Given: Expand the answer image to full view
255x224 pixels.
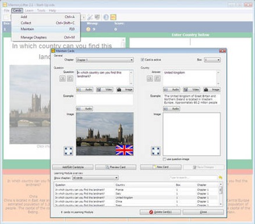Looking at the screenshot, I should point(155,151).
